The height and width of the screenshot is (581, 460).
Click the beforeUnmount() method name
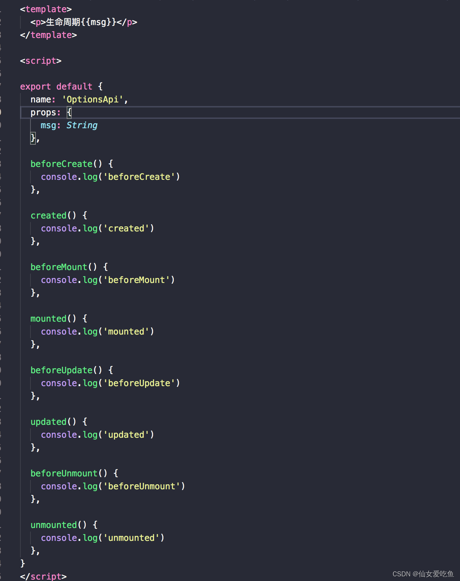click(64, 473)
